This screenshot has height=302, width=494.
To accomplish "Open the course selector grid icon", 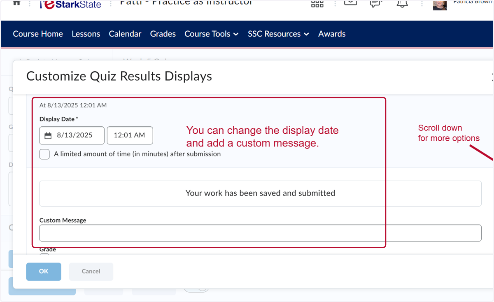I will 317,4.
